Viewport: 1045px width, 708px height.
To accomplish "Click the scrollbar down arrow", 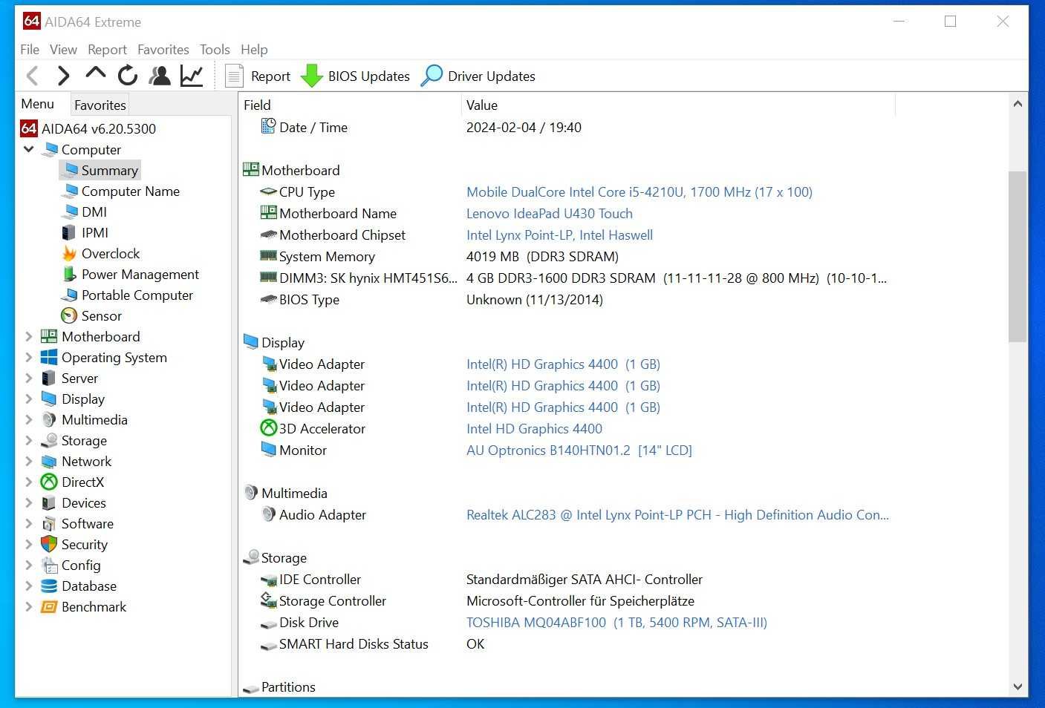I will (1018, 686).
